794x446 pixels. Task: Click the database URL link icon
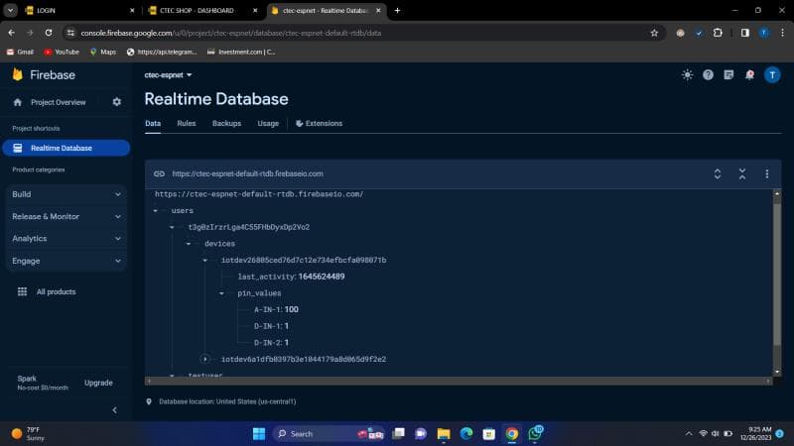tap(159, 173)
